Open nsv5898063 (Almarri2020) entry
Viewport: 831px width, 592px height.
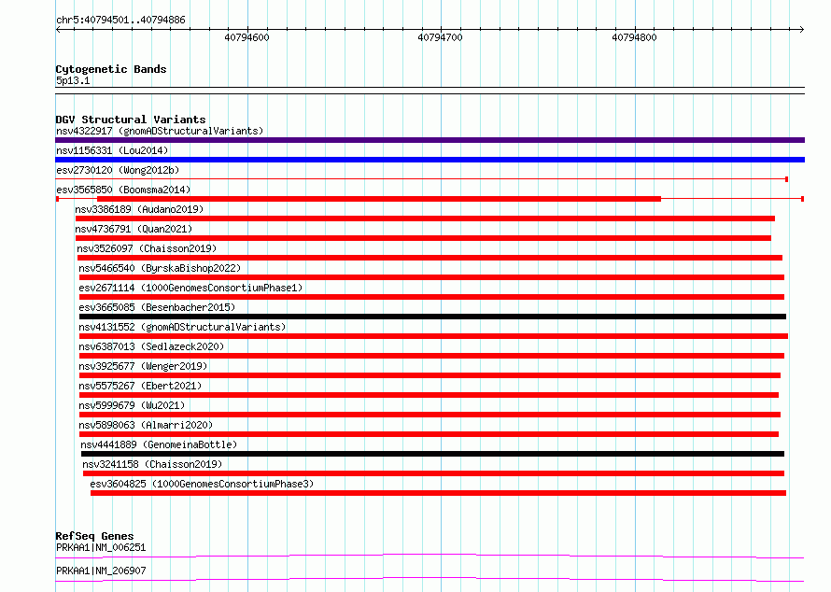coord(146,425)
